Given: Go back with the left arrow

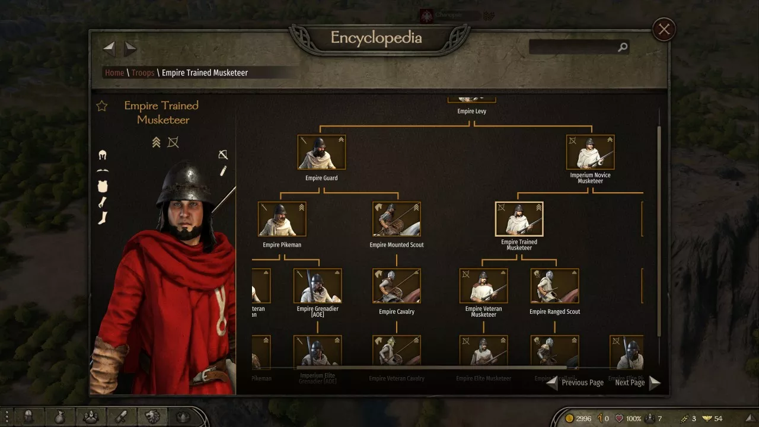Looking at the screenshot, I should (109, 49).
